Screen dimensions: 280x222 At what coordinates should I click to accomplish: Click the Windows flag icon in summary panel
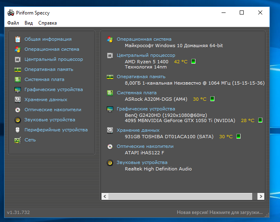point(110,39)
